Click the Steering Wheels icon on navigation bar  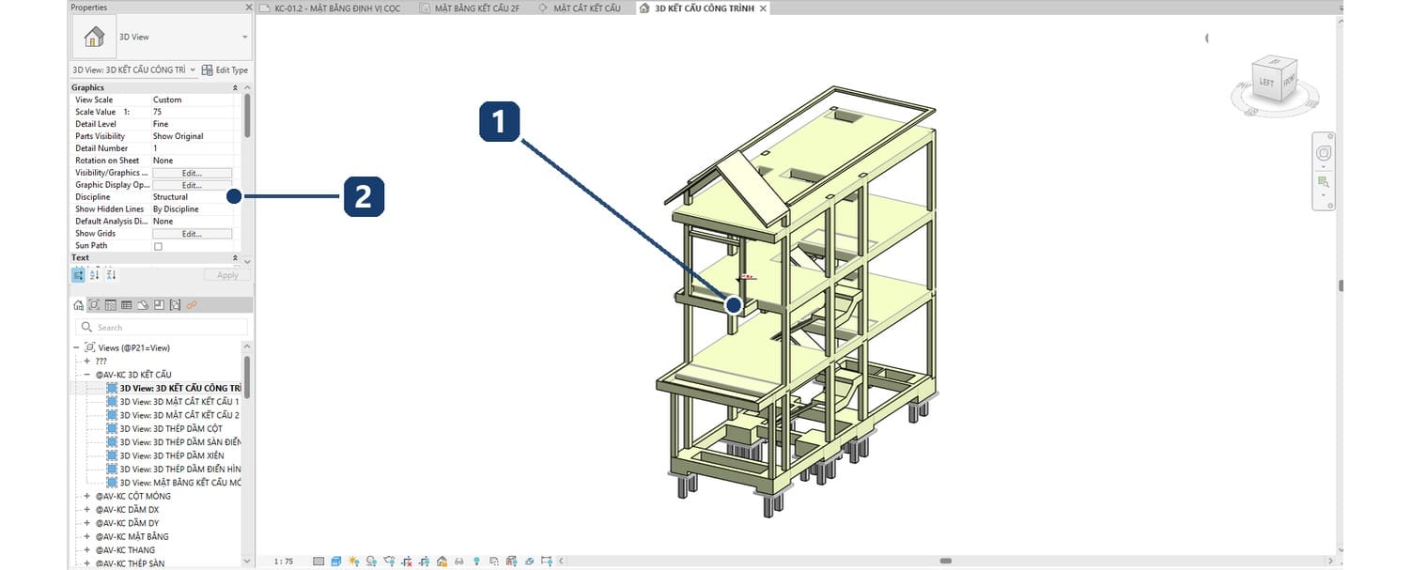pos(1323,153)
